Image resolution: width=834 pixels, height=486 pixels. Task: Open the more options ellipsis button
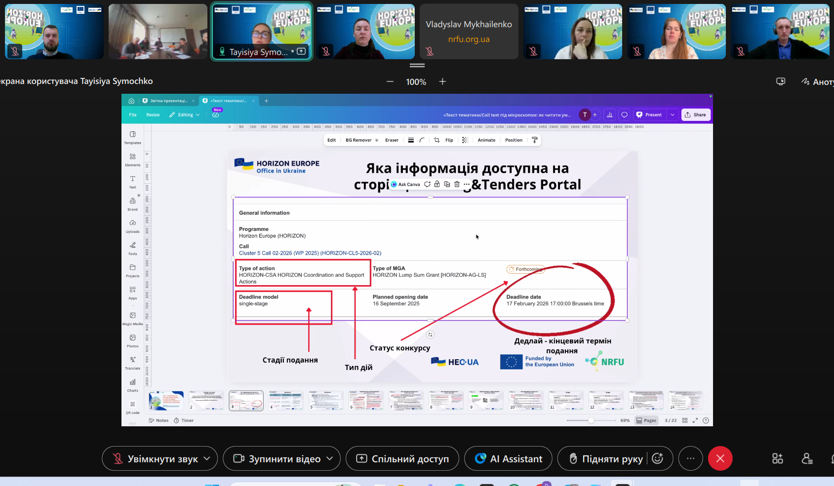[690, 459]
